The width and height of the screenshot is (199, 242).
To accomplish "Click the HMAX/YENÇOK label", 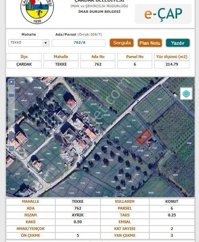I will pyautogui.click(x=30, y=228).
